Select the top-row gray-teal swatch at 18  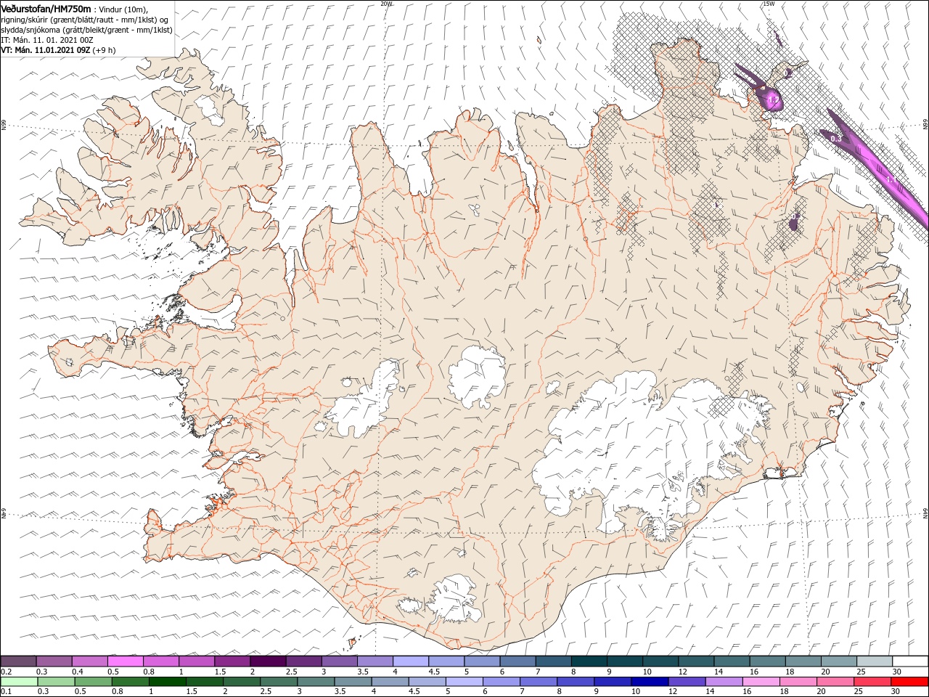pyautogui.click(x=803, y=661)
